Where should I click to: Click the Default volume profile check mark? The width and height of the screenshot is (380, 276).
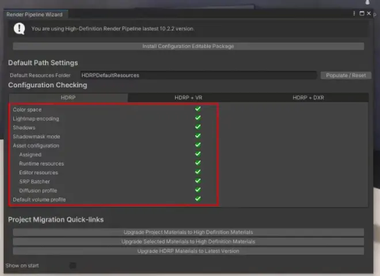(198, 199)
